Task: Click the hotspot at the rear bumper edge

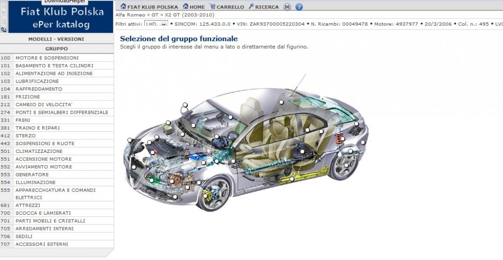Action: point(363,143)
